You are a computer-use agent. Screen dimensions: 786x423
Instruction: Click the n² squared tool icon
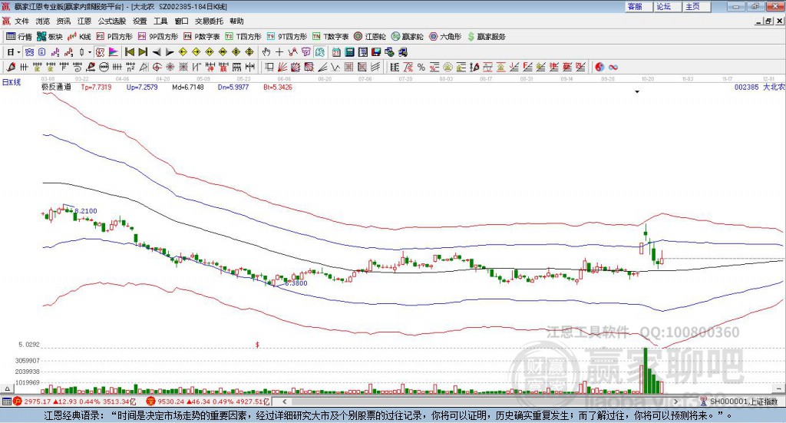coord(130,67)
